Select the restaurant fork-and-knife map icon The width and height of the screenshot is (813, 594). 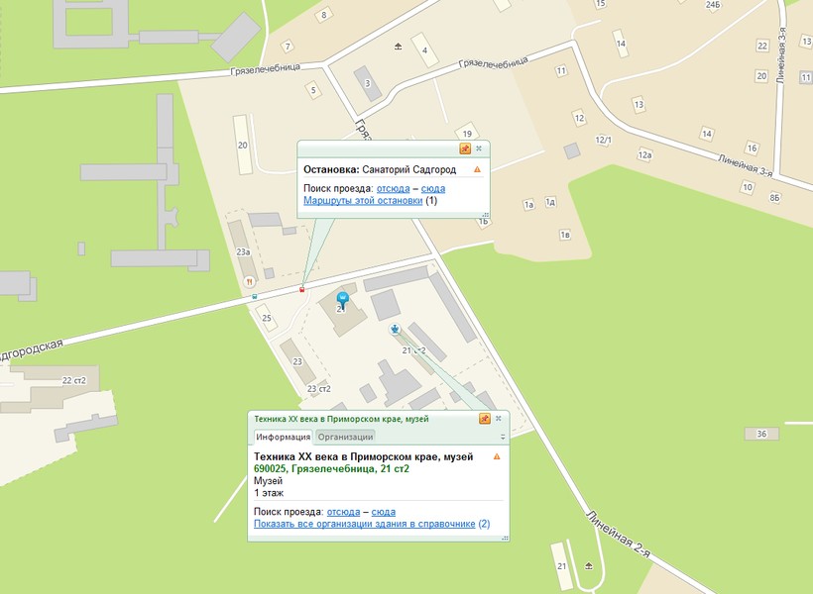[x=250, y=282]
